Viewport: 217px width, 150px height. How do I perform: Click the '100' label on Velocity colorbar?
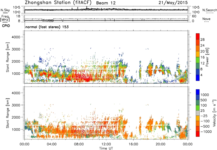[204, 105]
